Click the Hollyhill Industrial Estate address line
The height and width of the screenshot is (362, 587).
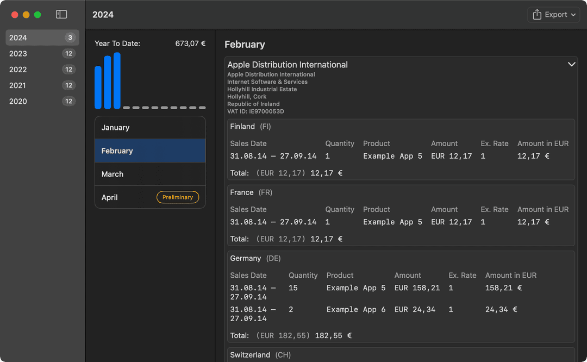pos(262,89)
